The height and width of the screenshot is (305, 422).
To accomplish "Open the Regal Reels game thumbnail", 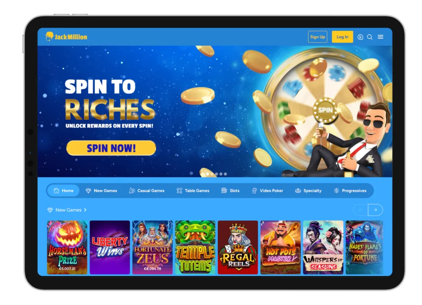I will pos(238,247).
